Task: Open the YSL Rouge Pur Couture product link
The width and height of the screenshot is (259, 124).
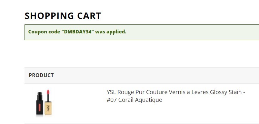Action: tap(176, 96)
